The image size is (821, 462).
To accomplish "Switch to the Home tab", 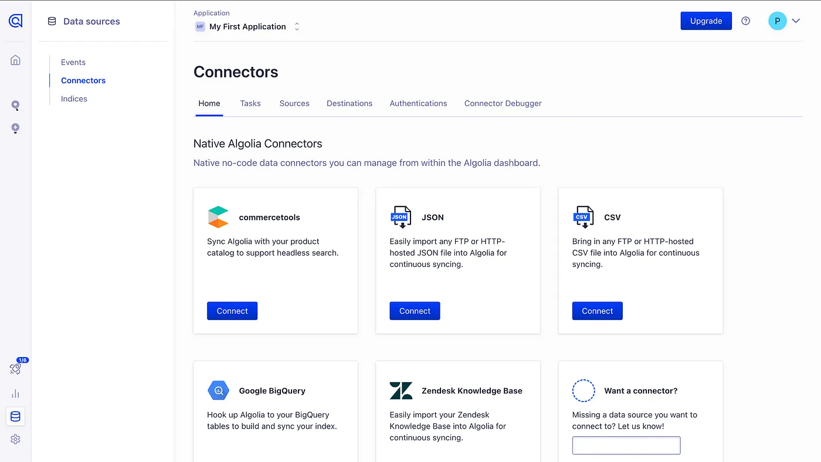I will 209,103.
